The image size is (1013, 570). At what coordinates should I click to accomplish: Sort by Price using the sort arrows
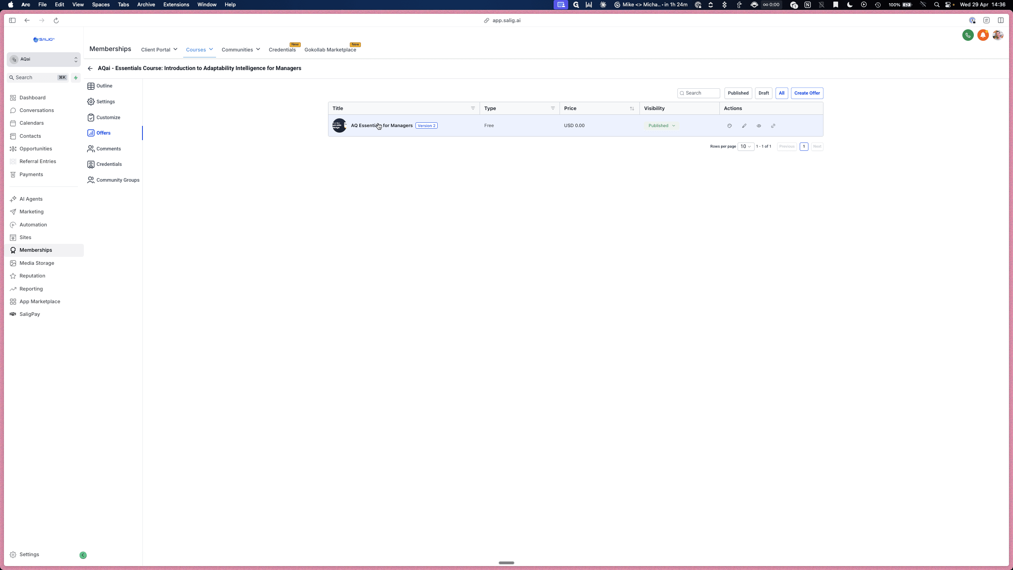coord(632,108)
